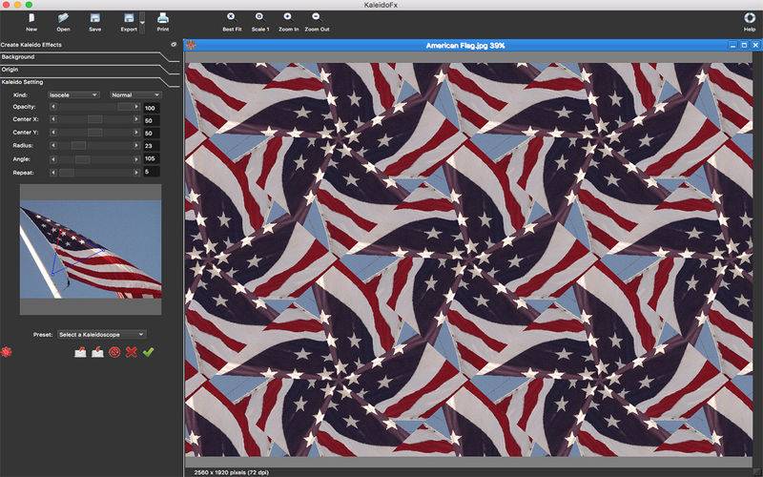Close the KaleidoFx app with red button
763x477 pixels.
(x=7, y=5)
